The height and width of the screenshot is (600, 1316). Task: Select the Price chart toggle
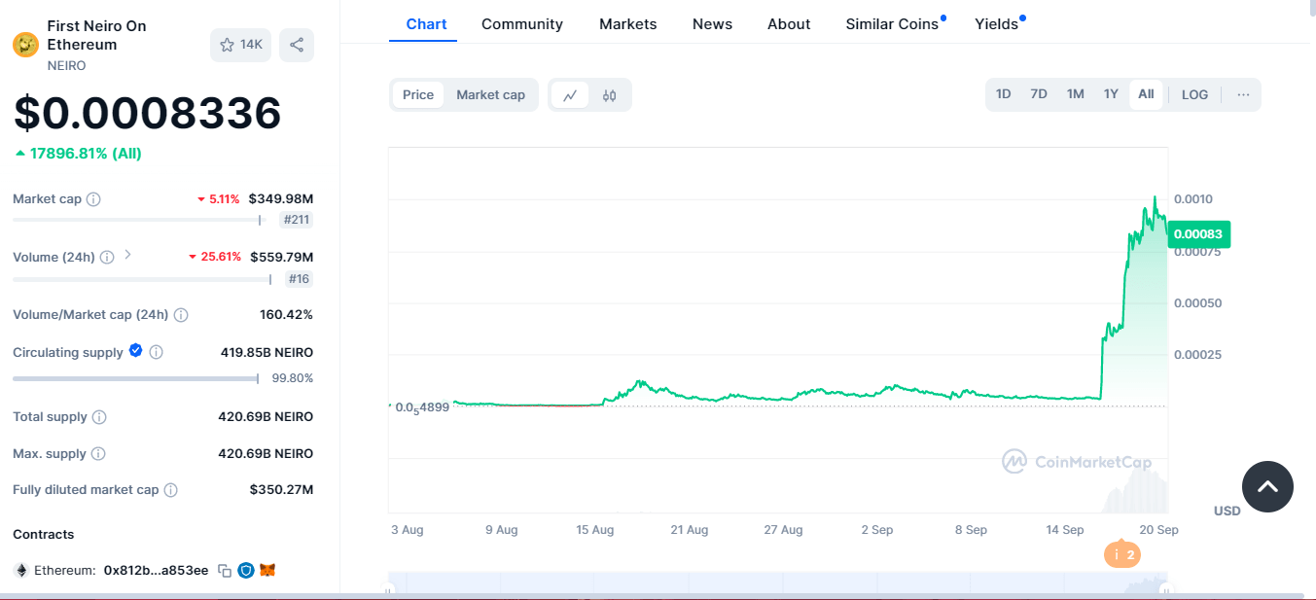coord(418,94)
